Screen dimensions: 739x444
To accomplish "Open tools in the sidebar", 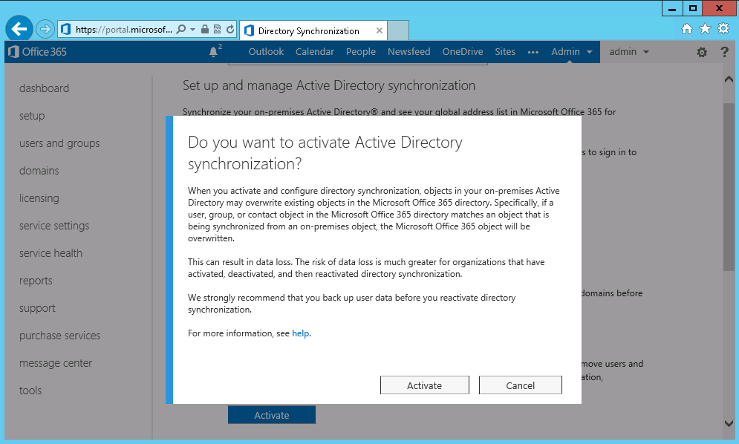I will (30, 391).
